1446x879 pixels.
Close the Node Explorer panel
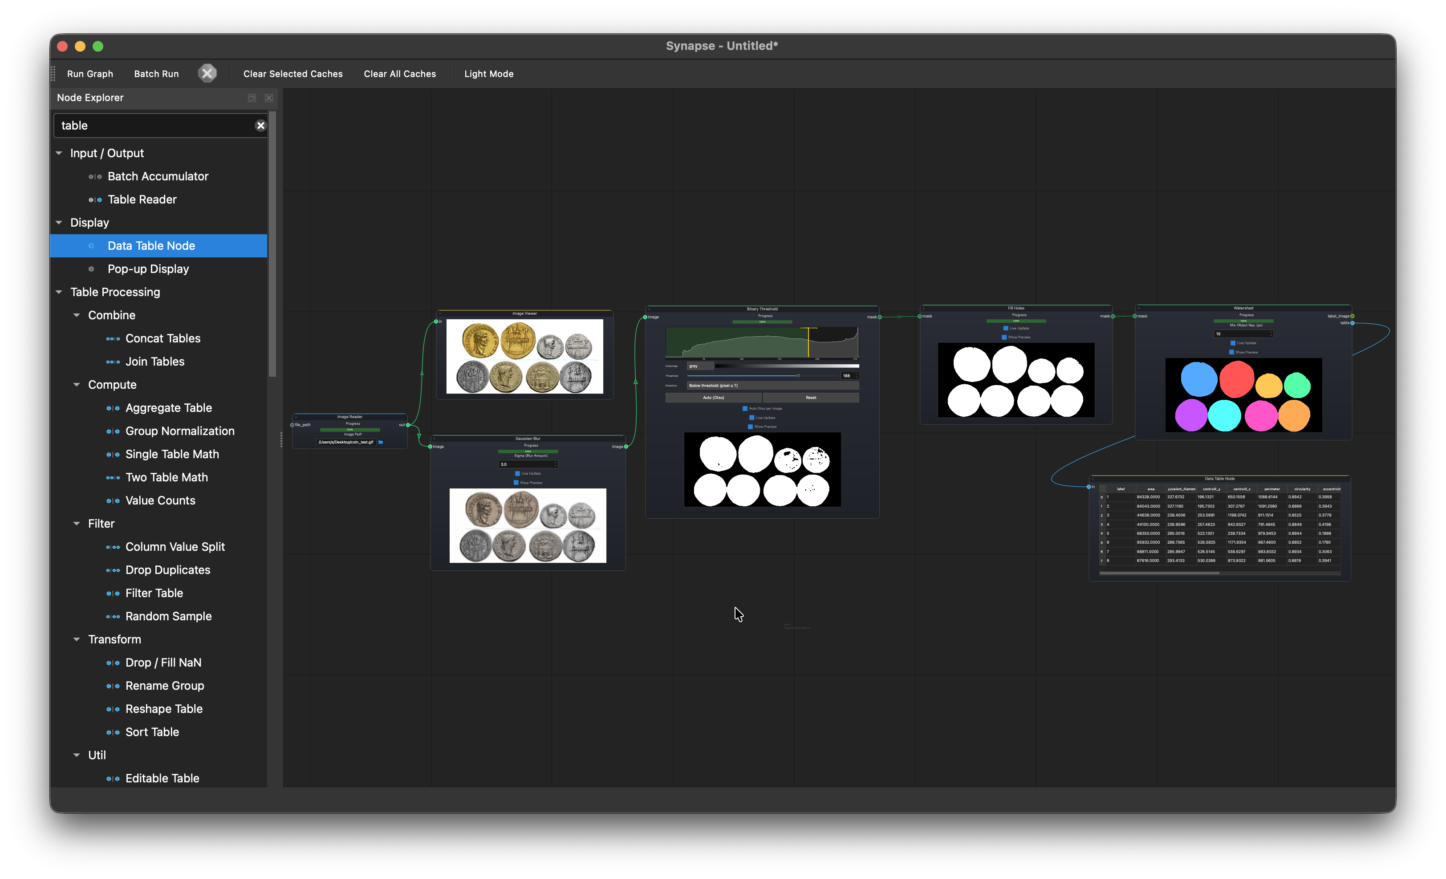[269, 98]
